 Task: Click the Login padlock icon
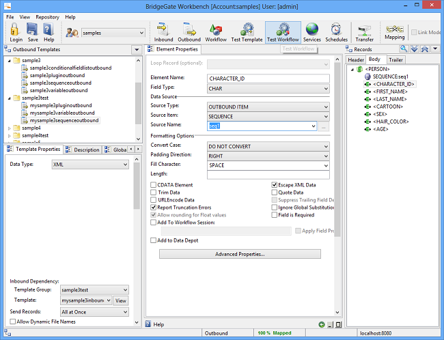[x=15, y=29]
